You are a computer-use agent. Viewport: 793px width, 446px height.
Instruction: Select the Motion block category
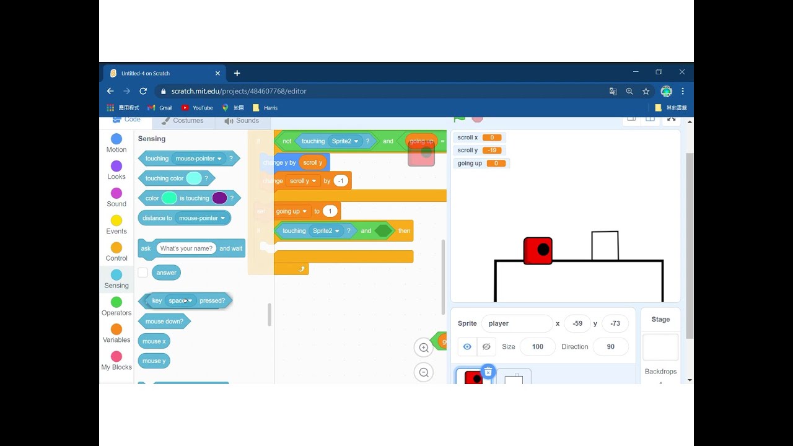pos(116,143)
